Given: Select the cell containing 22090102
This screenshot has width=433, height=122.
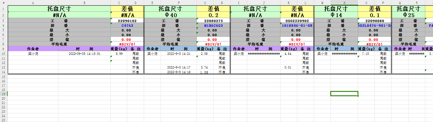Looking at the screenshot, I should click(x=127, y=21).
